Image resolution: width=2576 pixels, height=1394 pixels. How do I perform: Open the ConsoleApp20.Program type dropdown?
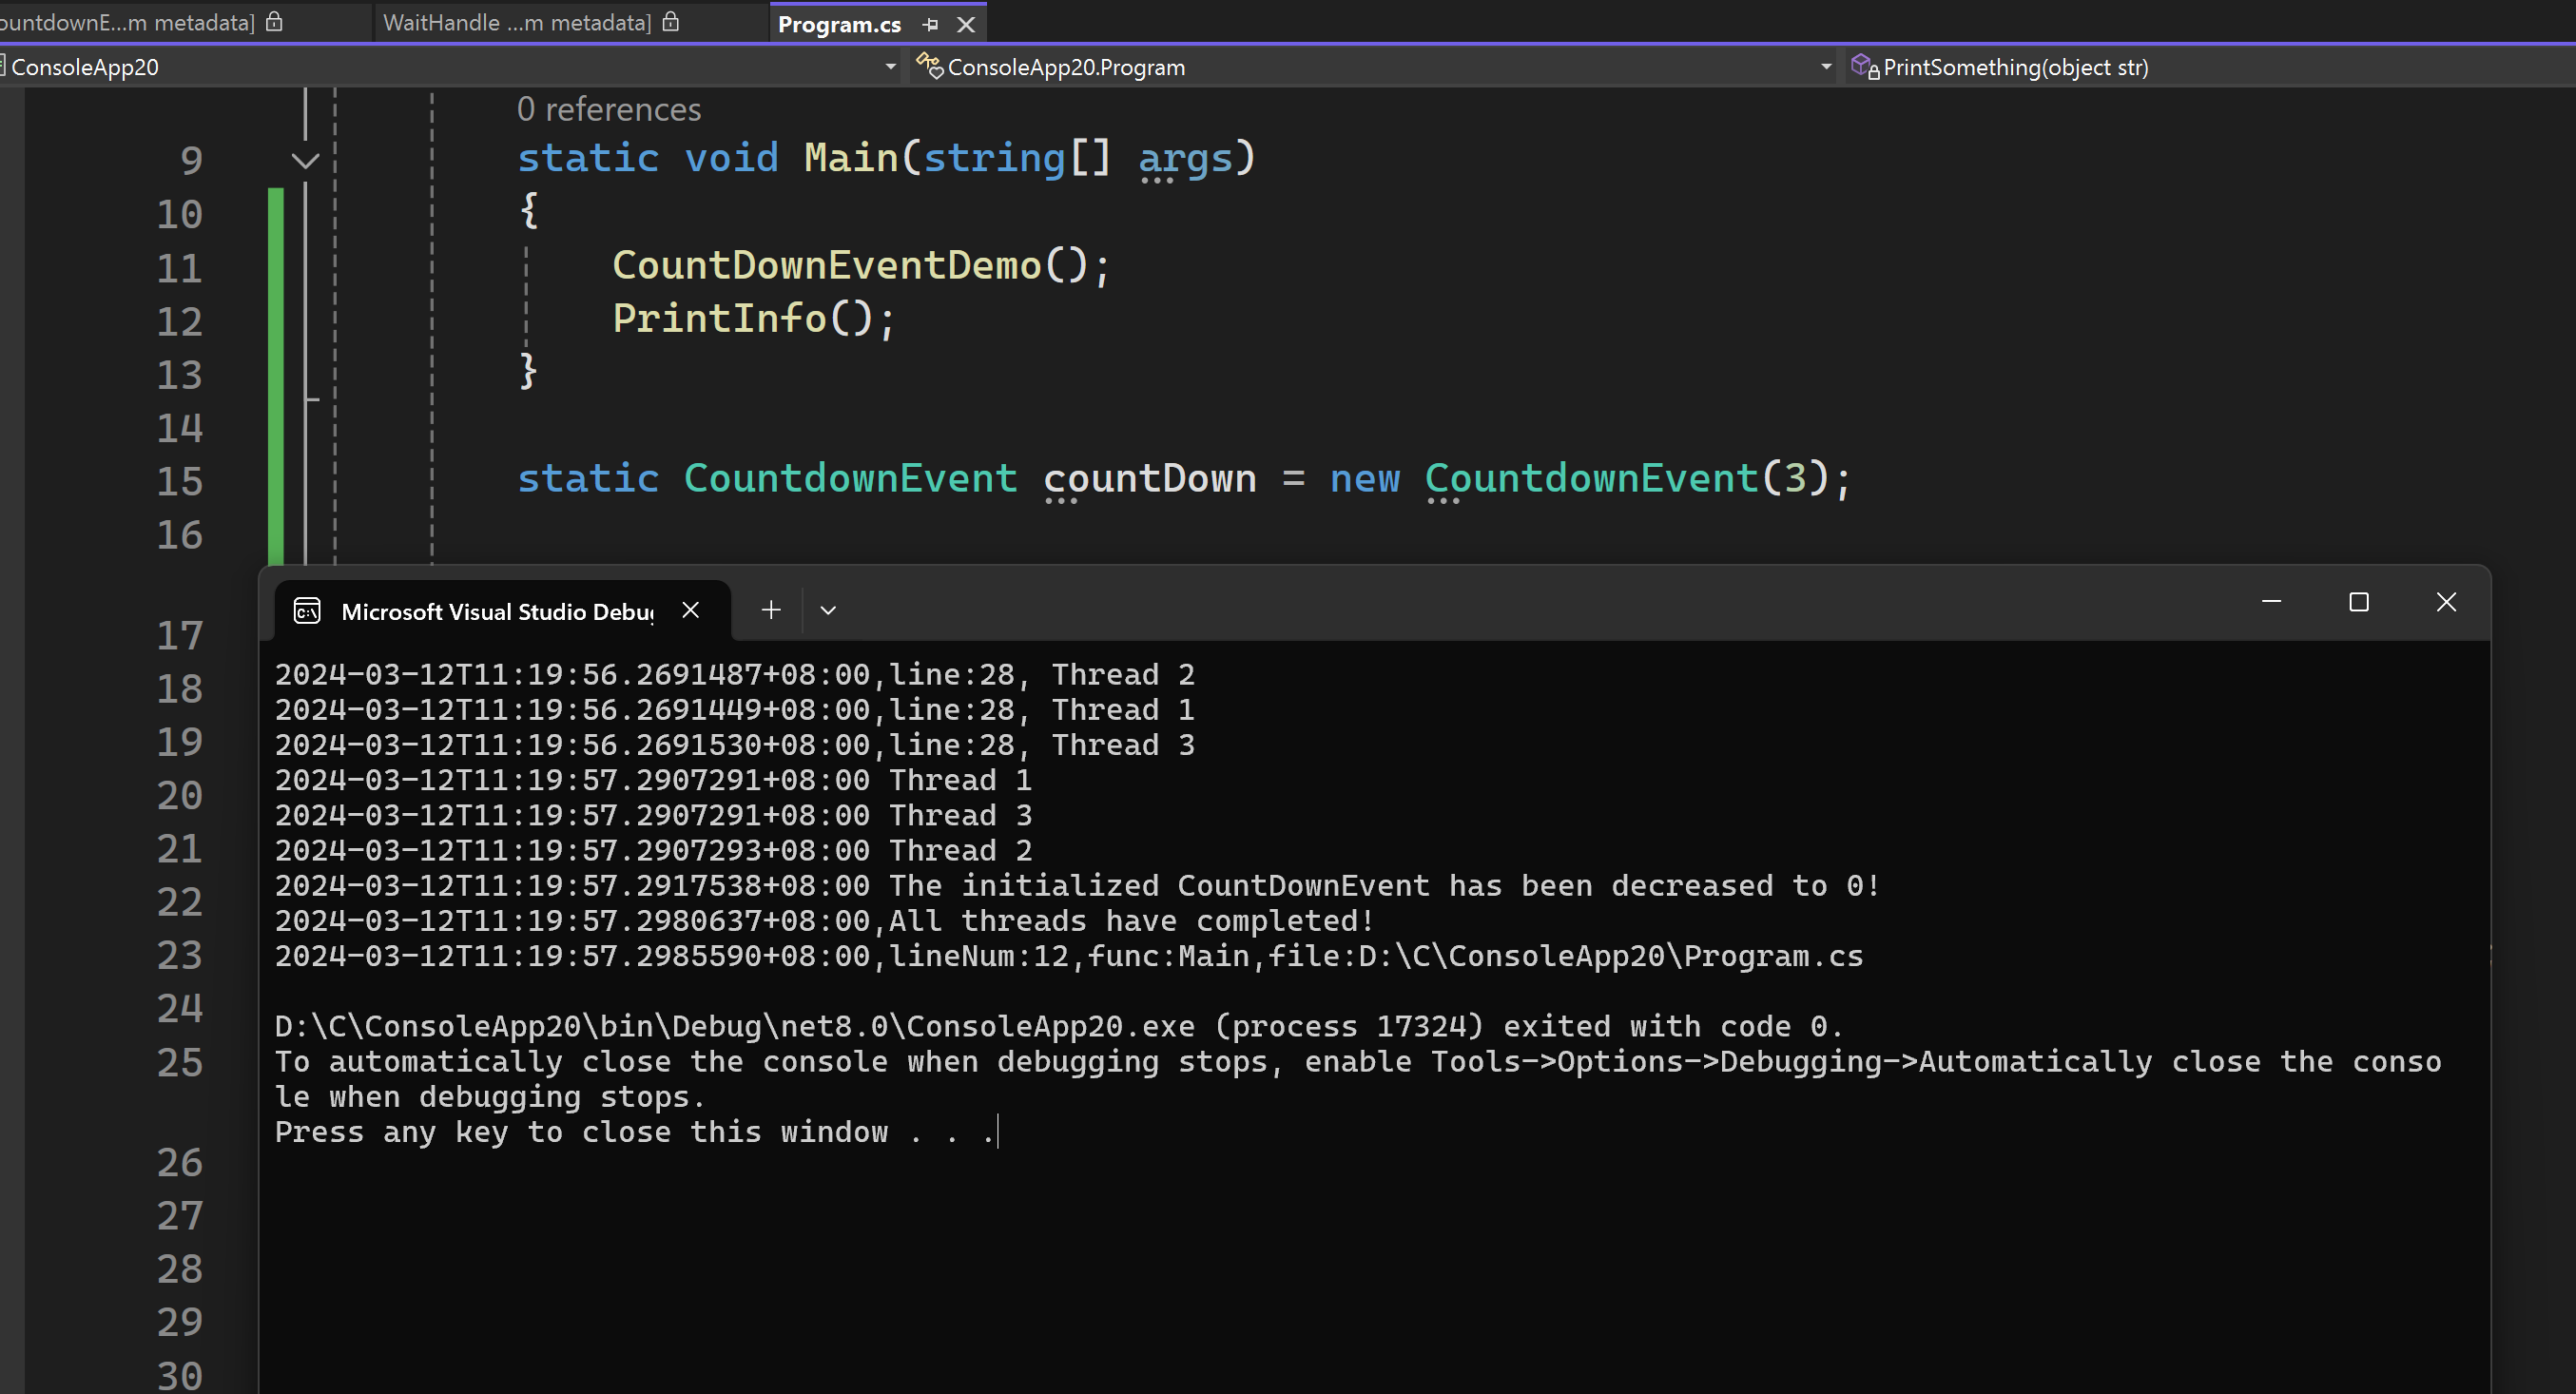point(1825,67)
